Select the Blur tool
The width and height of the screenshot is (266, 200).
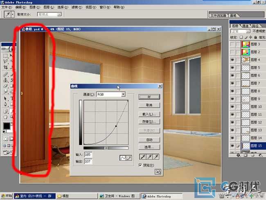(5, 92)
